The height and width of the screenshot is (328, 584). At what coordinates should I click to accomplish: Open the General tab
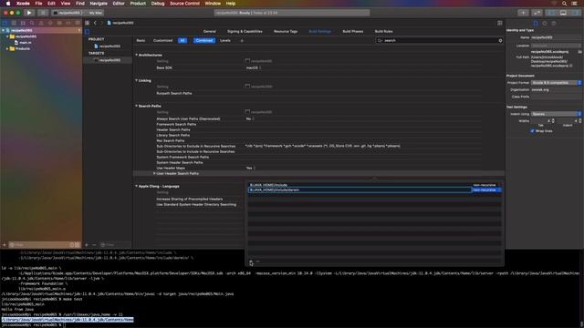209,31
